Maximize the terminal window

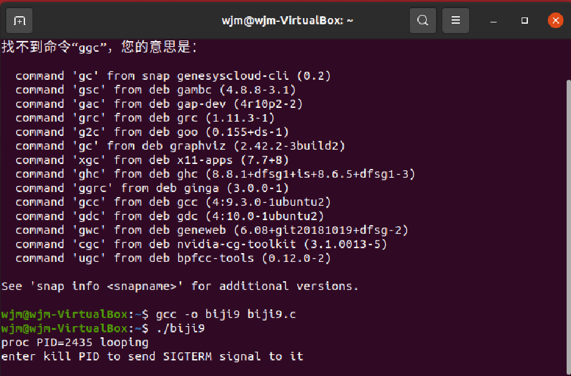tap(524, 21)
